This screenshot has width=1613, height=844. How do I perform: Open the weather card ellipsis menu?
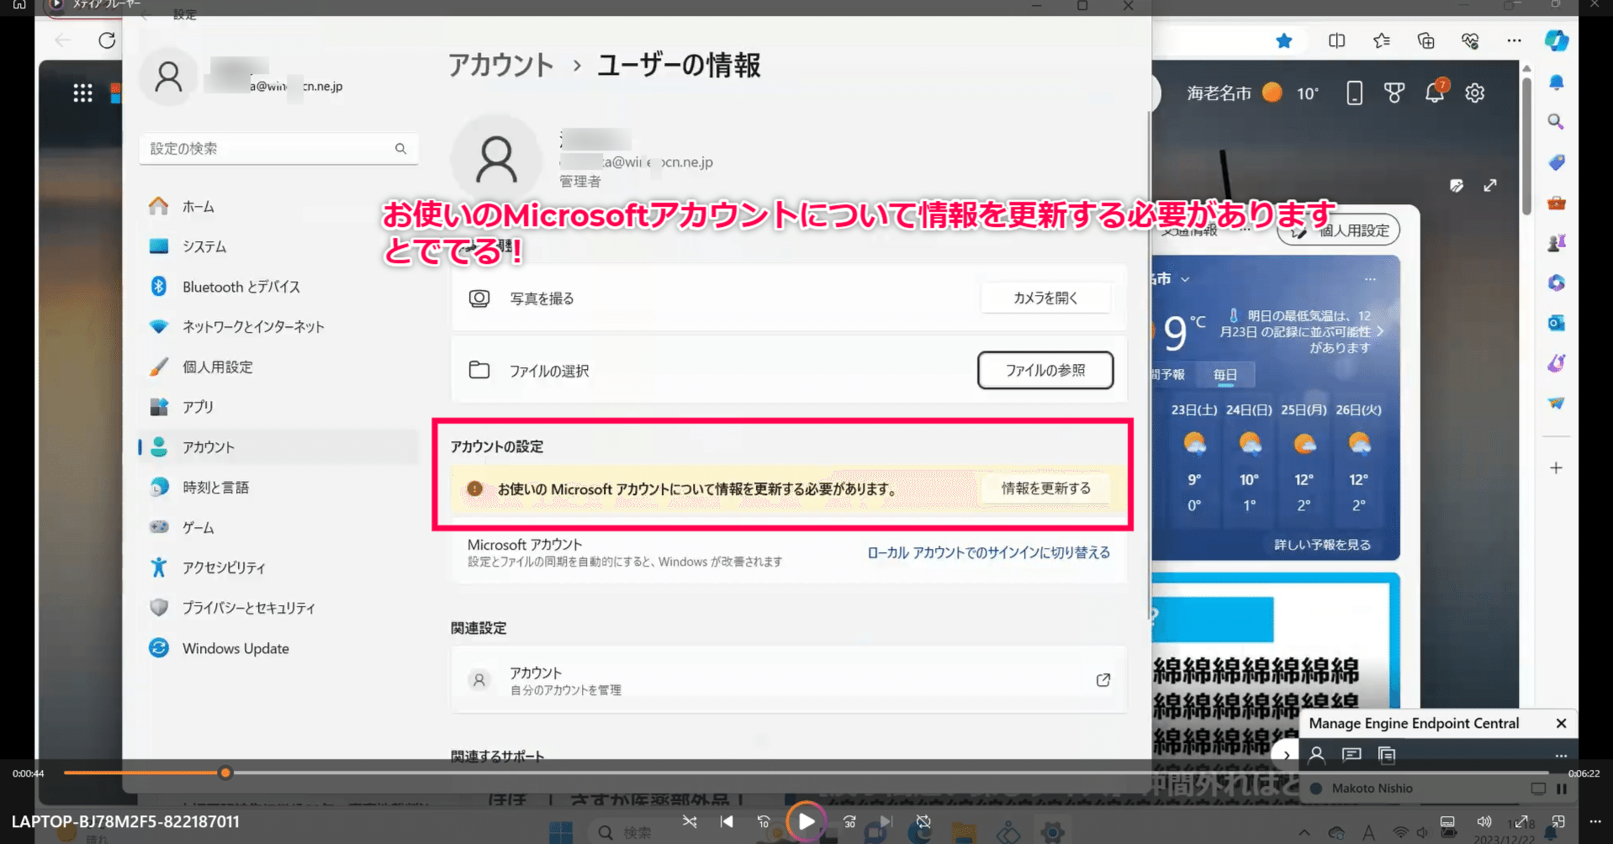pos(1370,279)
